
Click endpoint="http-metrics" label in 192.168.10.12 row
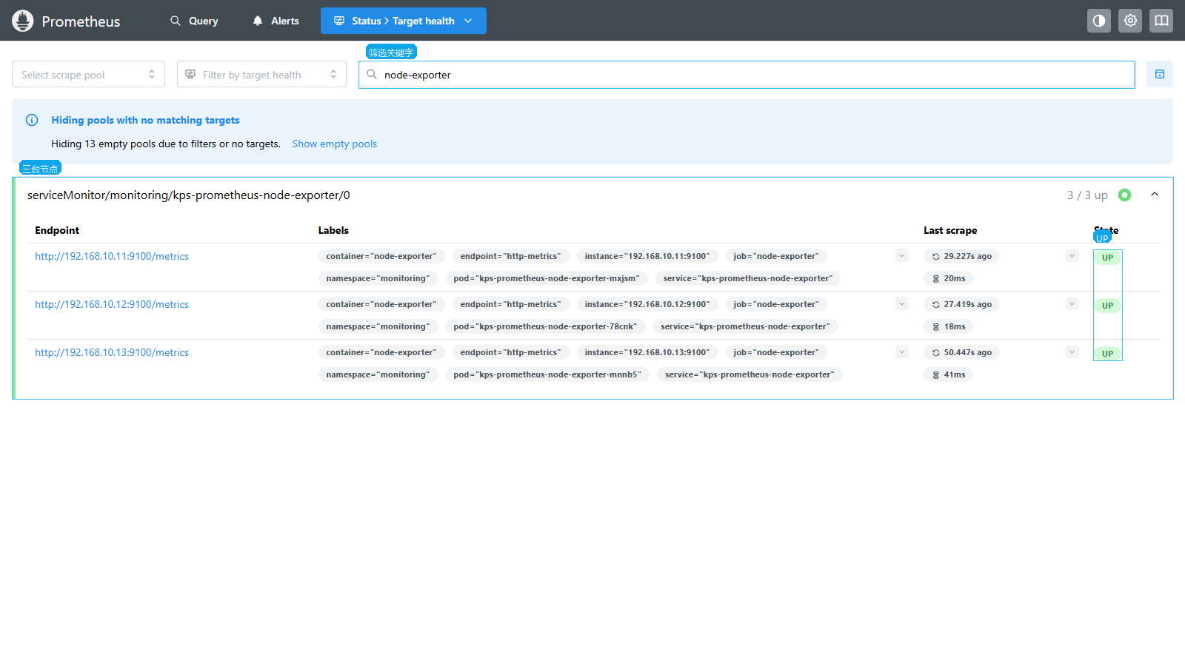pyautogui.click(x=510, y=304)
